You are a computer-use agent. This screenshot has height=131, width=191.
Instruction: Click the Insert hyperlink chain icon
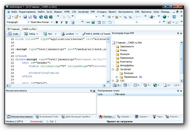(x=88, y=22)
